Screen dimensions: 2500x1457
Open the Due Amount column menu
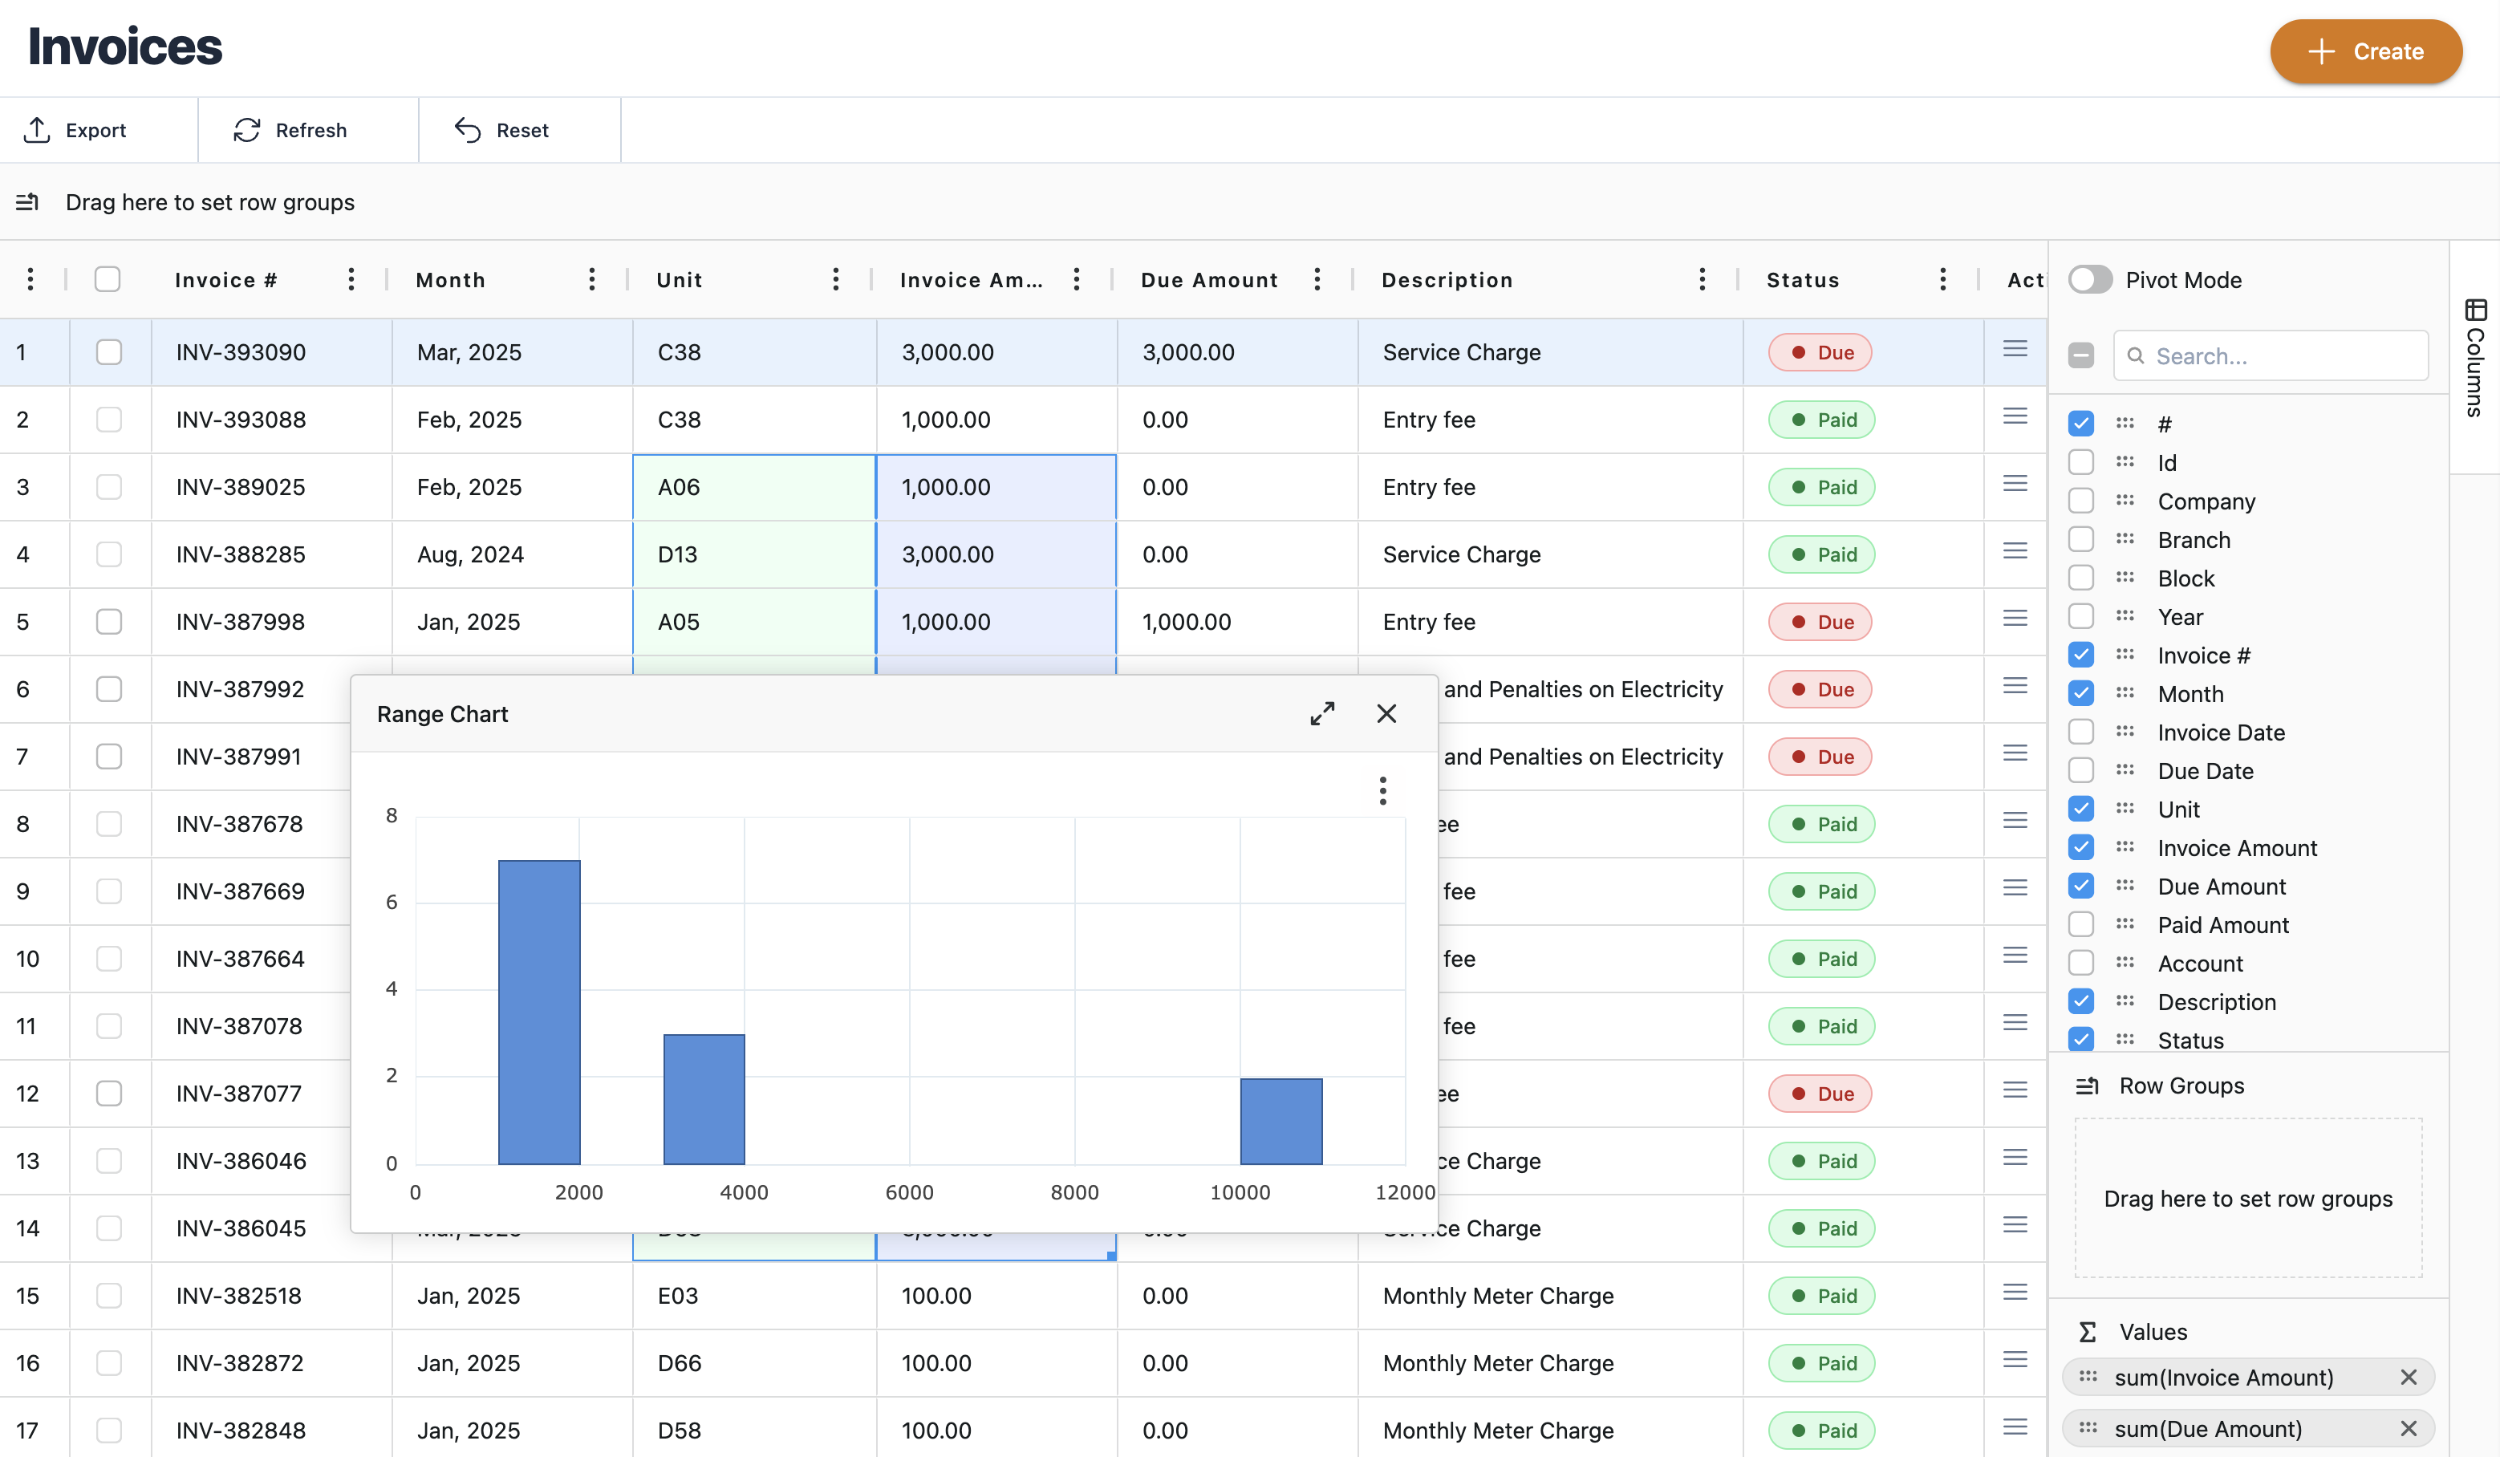[1317, 280]
